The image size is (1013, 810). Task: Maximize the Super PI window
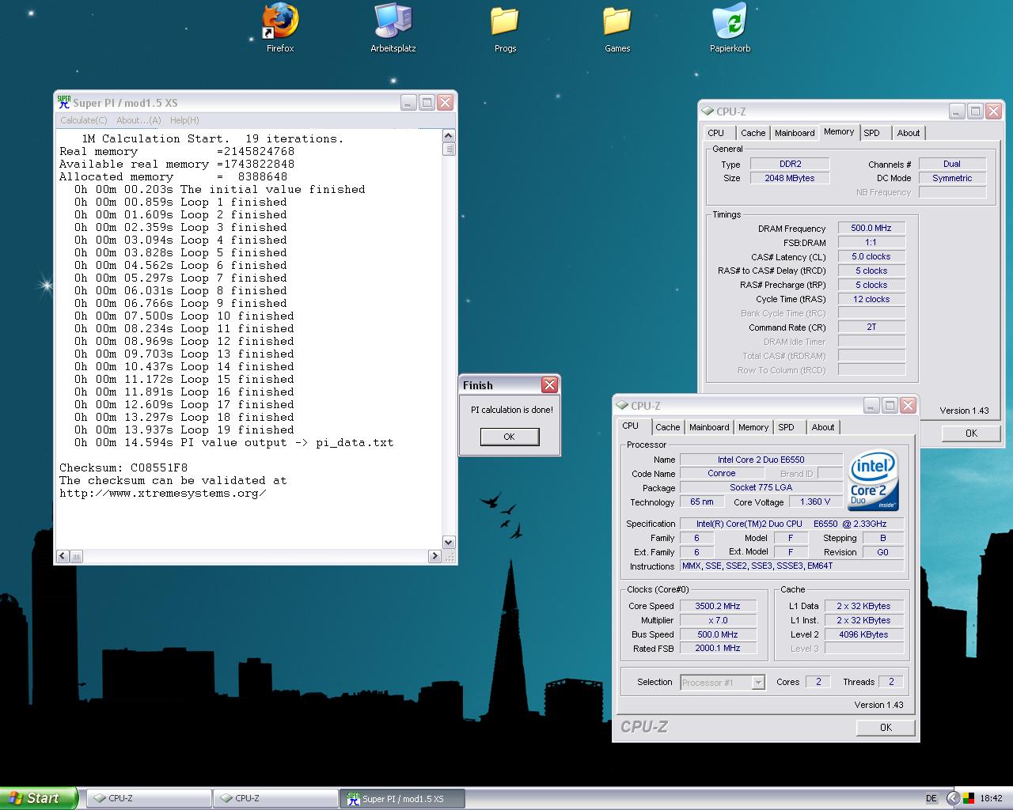point(427,102)
